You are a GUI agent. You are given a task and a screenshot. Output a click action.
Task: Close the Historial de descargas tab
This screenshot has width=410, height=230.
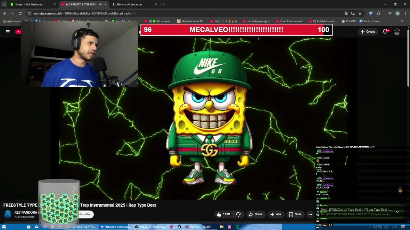tap(156, 4)
